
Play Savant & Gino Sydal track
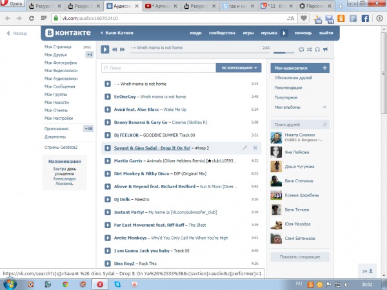[108, 148]
